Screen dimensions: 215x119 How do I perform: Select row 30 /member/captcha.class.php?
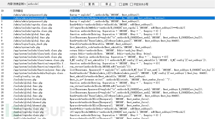coord(28,109)
